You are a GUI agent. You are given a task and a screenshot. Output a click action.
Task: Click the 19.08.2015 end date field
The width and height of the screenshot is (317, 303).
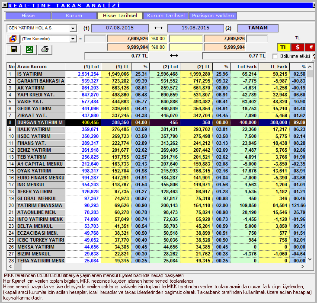(195, 28)
